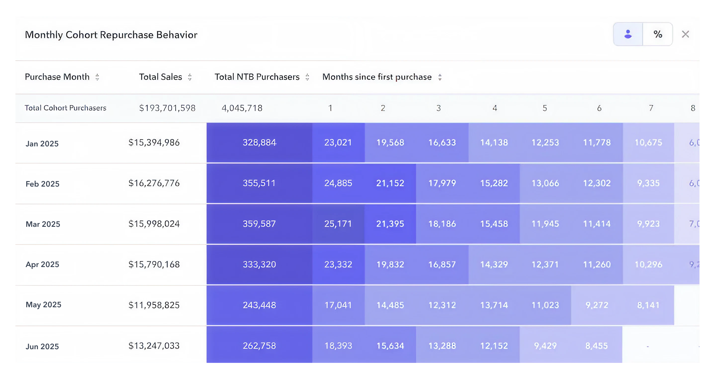Select Jun 2025 month-6 cell 8,455
The width and height of the screenshot is (714, 380).
596,346
